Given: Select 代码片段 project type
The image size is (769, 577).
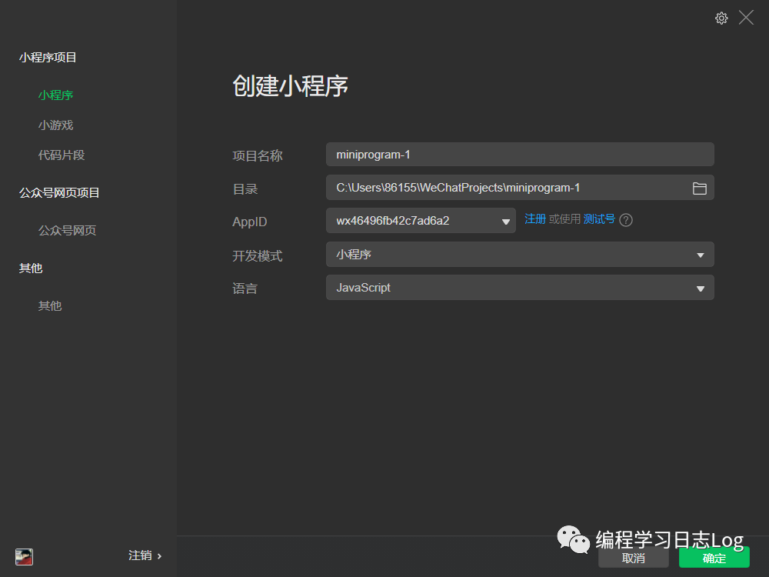Looking at the screenshot, I should pyautogui.click(x=62, y=155).
